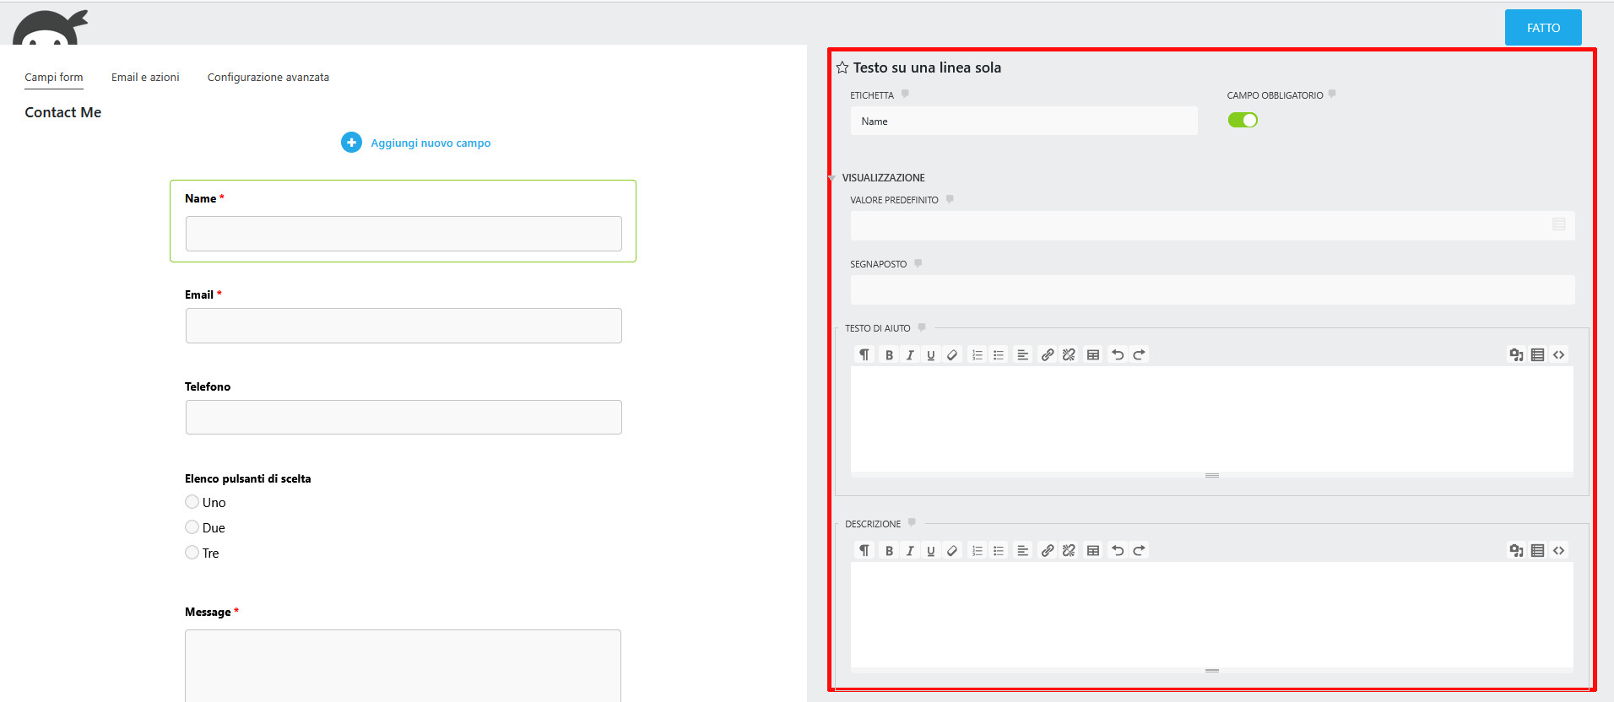Image resolution: width=1614 pixels, height=702 pixels.
Task: Click the Testo di aiuto text area
Action: coord(1211,418)
